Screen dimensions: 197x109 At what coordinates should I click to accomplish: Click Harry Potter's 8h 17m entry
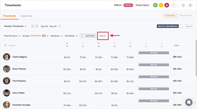pos(98,93)
